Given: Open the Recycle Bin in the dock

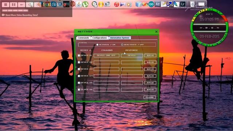Looking at the screenshot, I should pyautogui.click(x=192, y=4).
